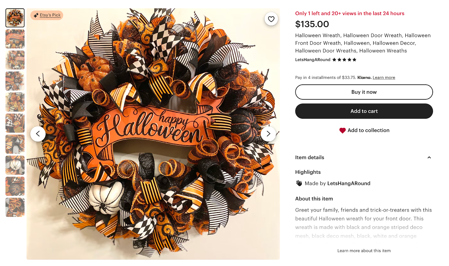
Task: Advance to next photo with right arrow
Action: [268, 134]
